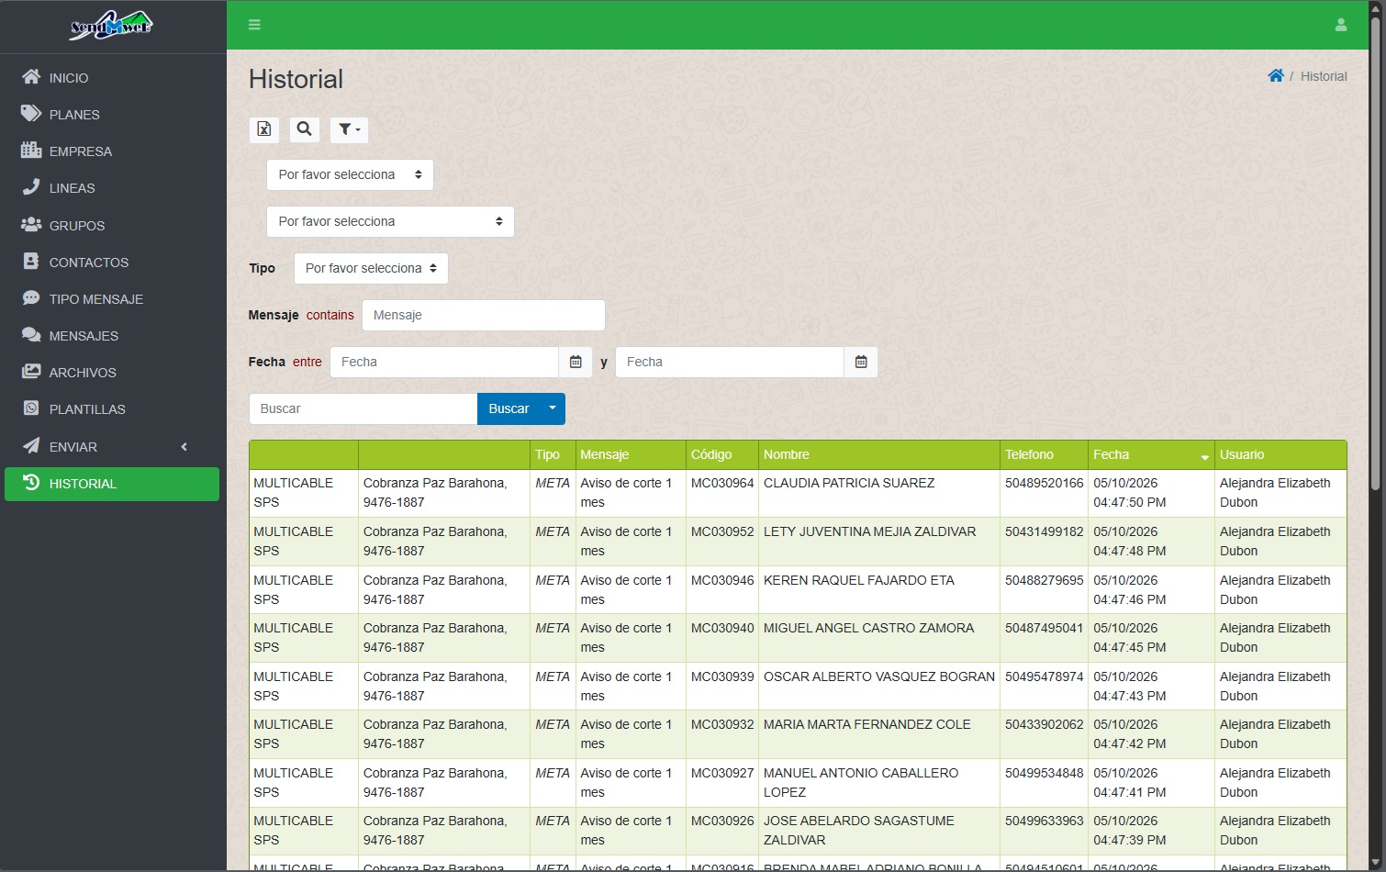Image resolution: width=1386 pixels, height=872 pixels.
Task: Toggle the hamburger sidebar menu
Action: coord(254,25)
